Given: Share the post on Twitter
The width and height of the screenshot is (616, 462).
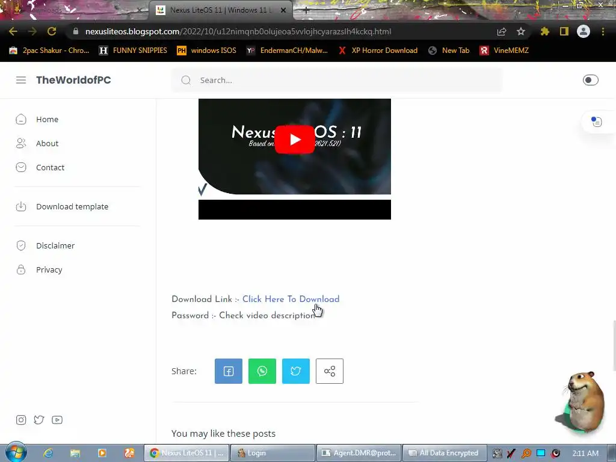Looking at the screenshot, I should click(296, 371).
